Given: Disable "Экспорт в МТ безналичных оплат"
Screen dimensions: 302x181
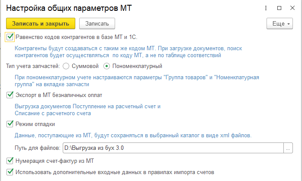Looking at the screenshot, I should [x=10, y=94].
